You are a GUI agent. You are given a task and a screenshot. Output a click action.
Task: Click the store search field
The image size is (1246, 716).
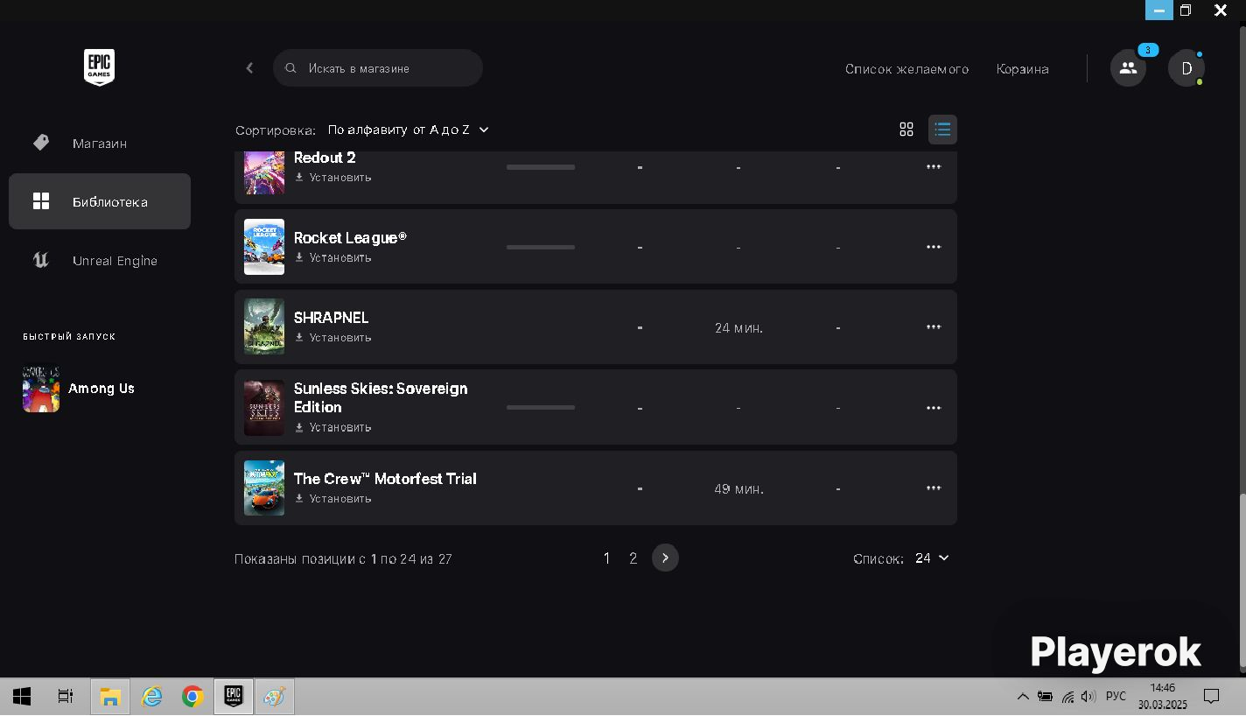tap(378, 68)
